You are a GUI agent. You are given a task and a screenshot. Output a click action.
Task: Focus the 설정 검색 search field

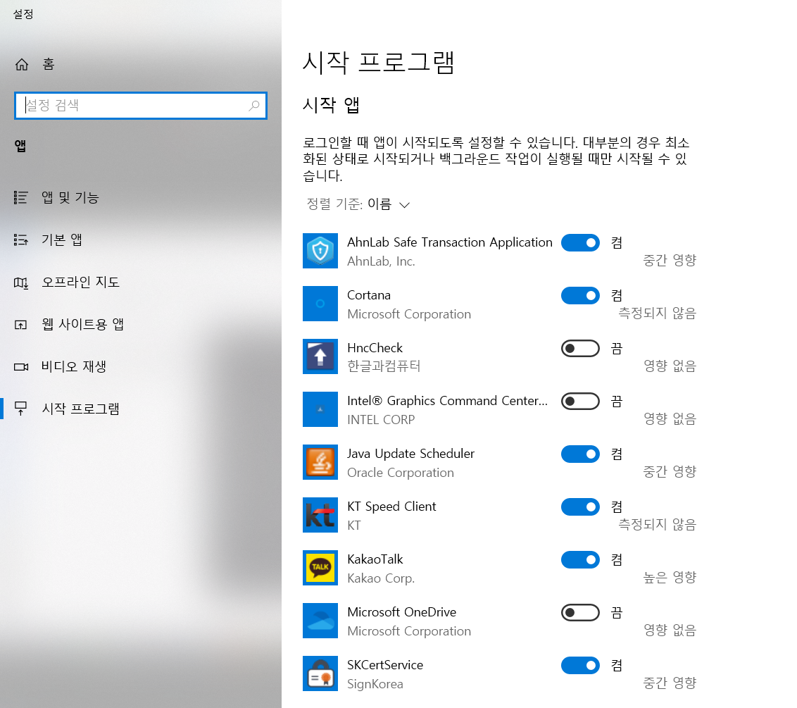141,105
